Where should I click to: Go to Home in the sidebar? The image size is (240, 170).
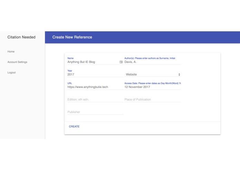11,52
